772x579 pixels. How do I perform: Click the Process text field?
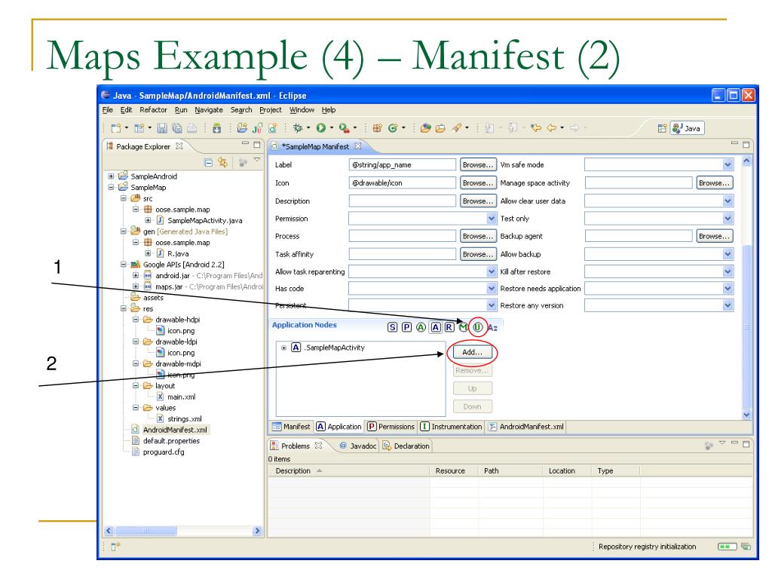(403, 236)
